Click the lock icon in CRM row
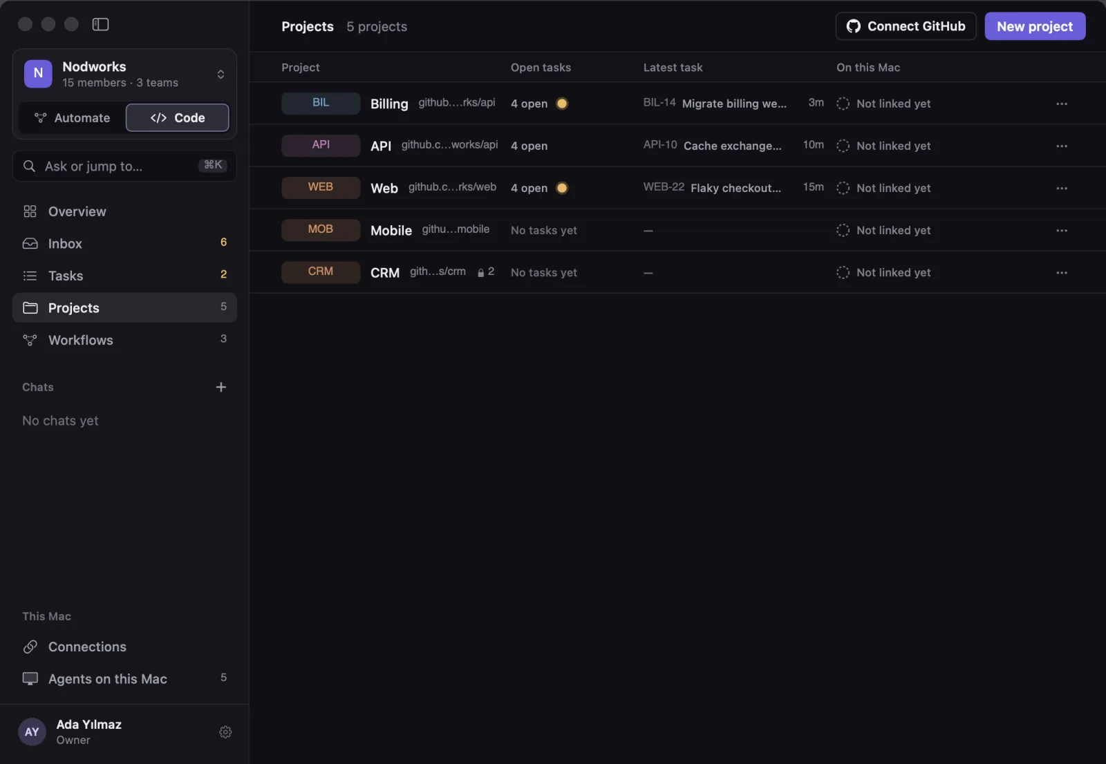This screenshot has height=764, width=1106. click(481, 272)
